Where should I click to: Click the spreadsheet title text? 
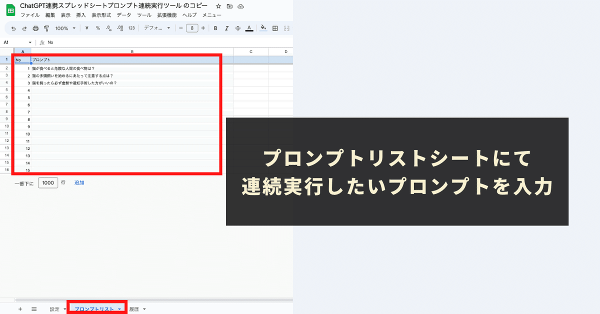[114, 6]
